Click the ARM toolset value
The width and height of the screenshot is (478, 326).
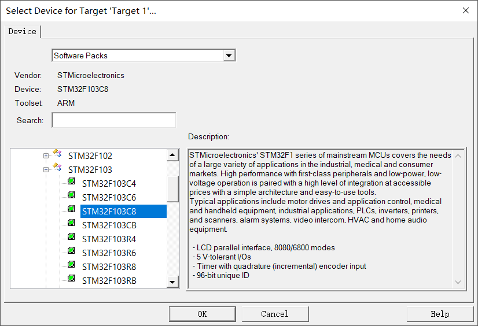[66, 103]
